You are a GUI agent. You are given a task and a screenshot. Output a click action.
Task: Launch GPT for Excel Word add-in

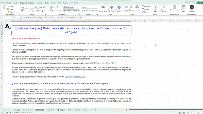pyautogui.click(x=192, y=7)
